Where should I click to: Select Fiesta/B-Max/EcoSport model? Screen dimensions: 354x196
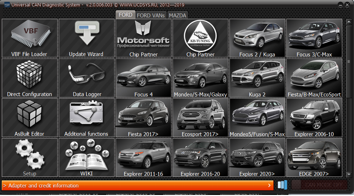pos(314,78)
